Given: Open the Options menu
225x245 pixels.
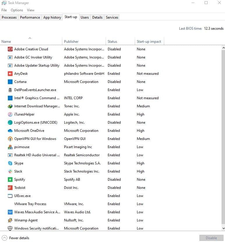Looking at the screenshot, I should click(17, 10).
